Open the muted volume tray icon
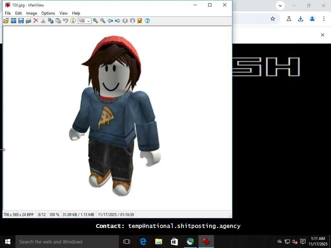The width and height of the screenshot is (331, 248). coord(295,242)
